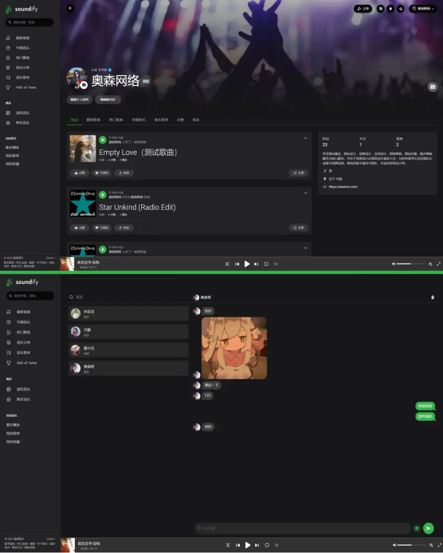Open the notifications bell in the header
Image resolution: width=443 pixels, height=553 pixels.
coord(390,8)
